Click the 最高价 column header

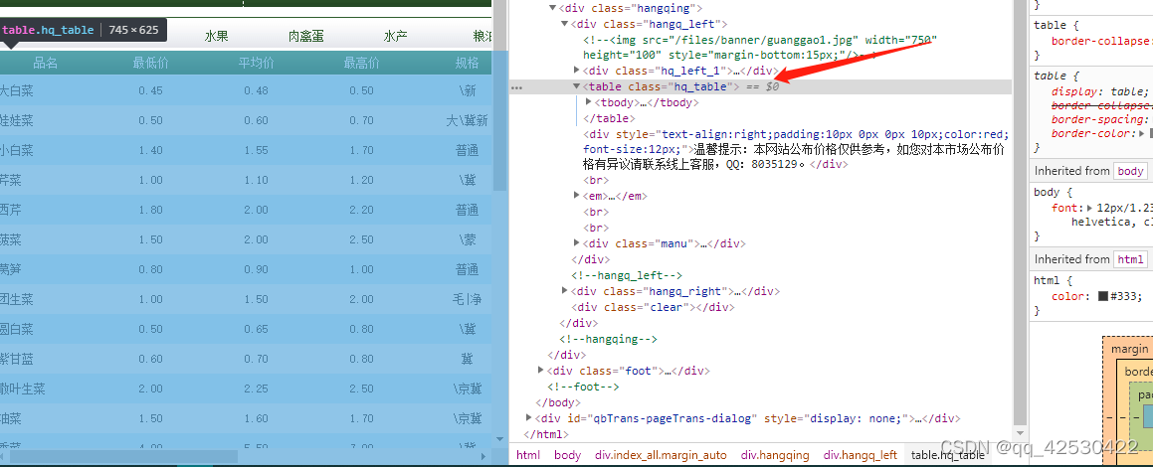click(x=362, y=64)
